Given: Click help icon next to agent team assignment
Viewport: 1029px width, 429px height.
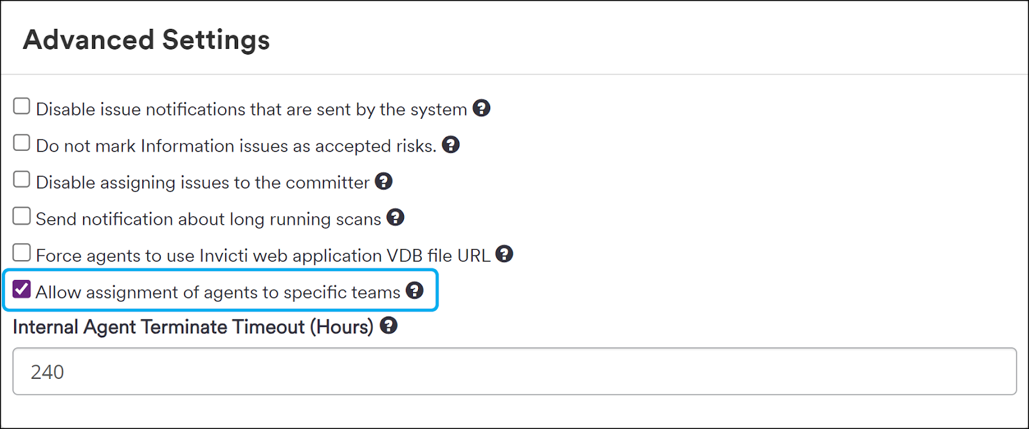Looking at the screenshot, I should (x=415, y=291).
